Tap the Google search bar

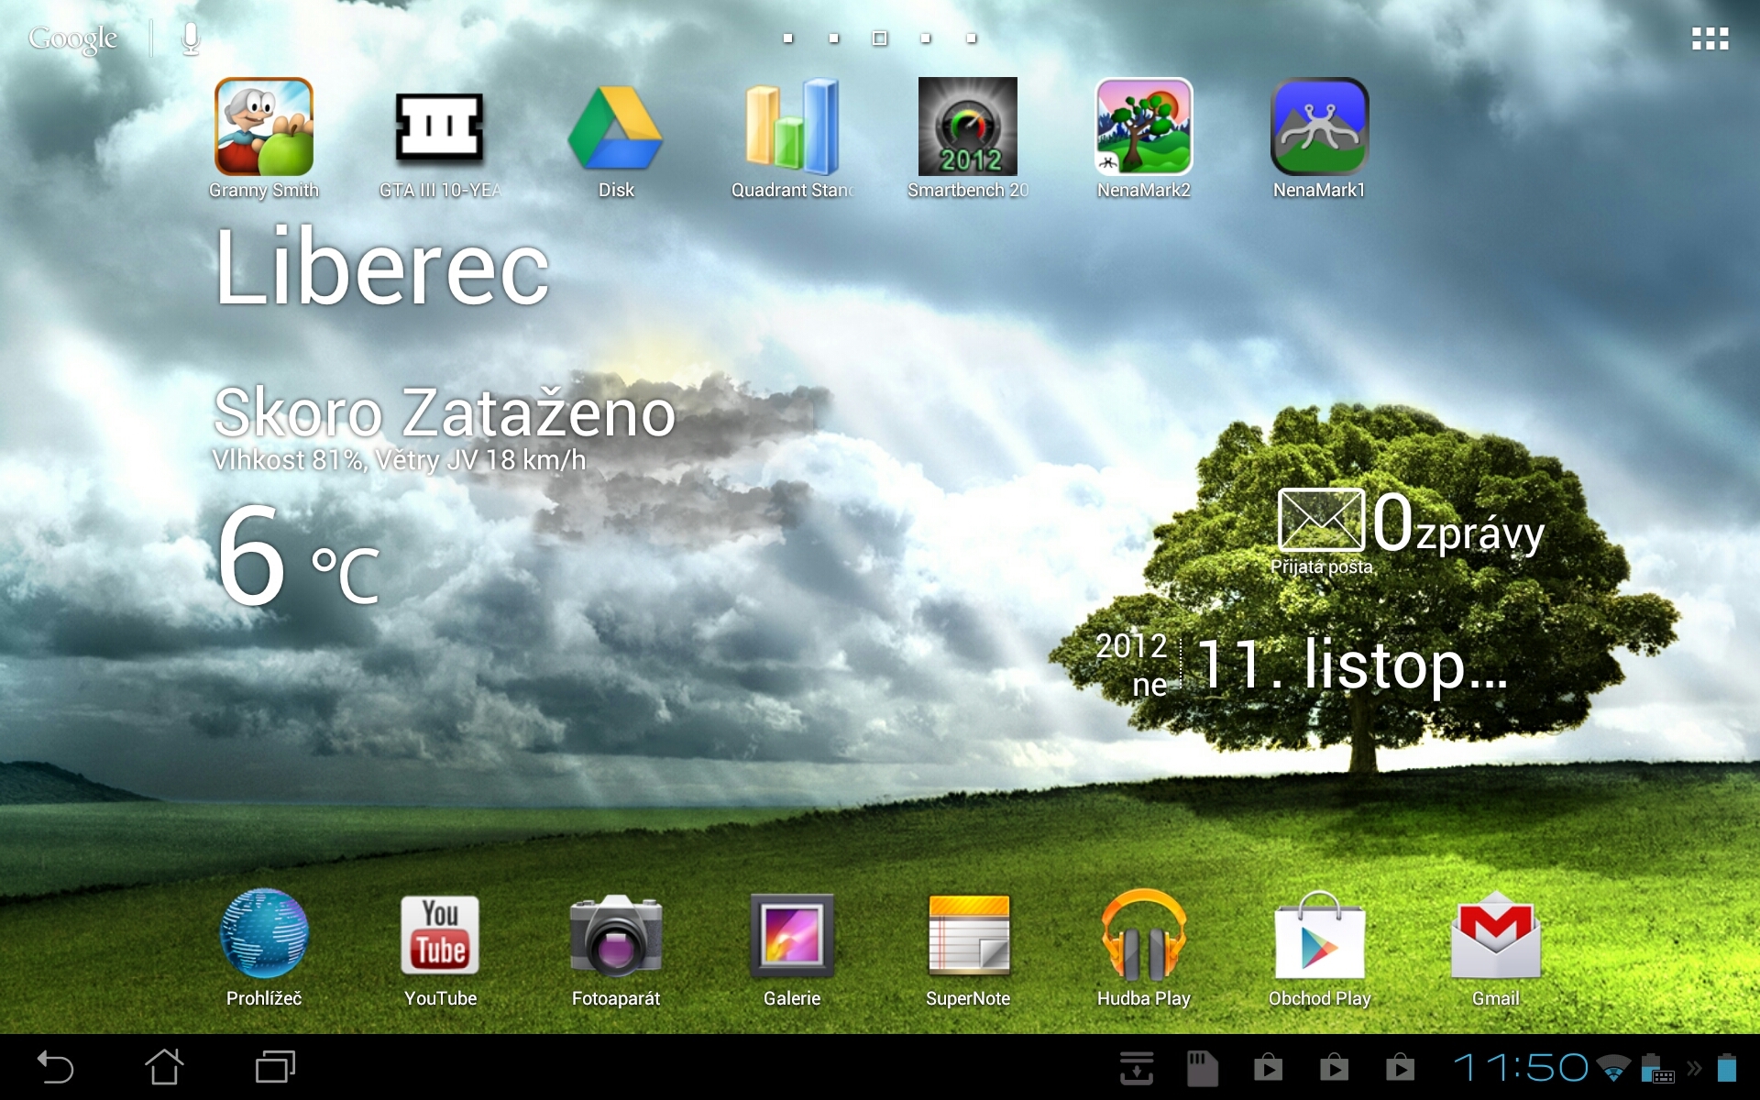coord(73,38)
